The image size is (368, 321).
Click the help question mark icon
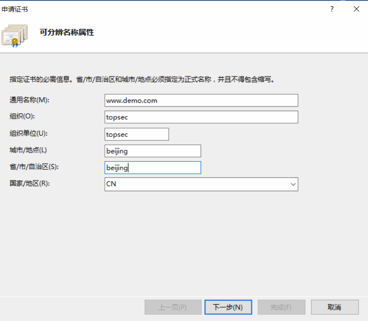pyautogui.click(x=332, y=9)
